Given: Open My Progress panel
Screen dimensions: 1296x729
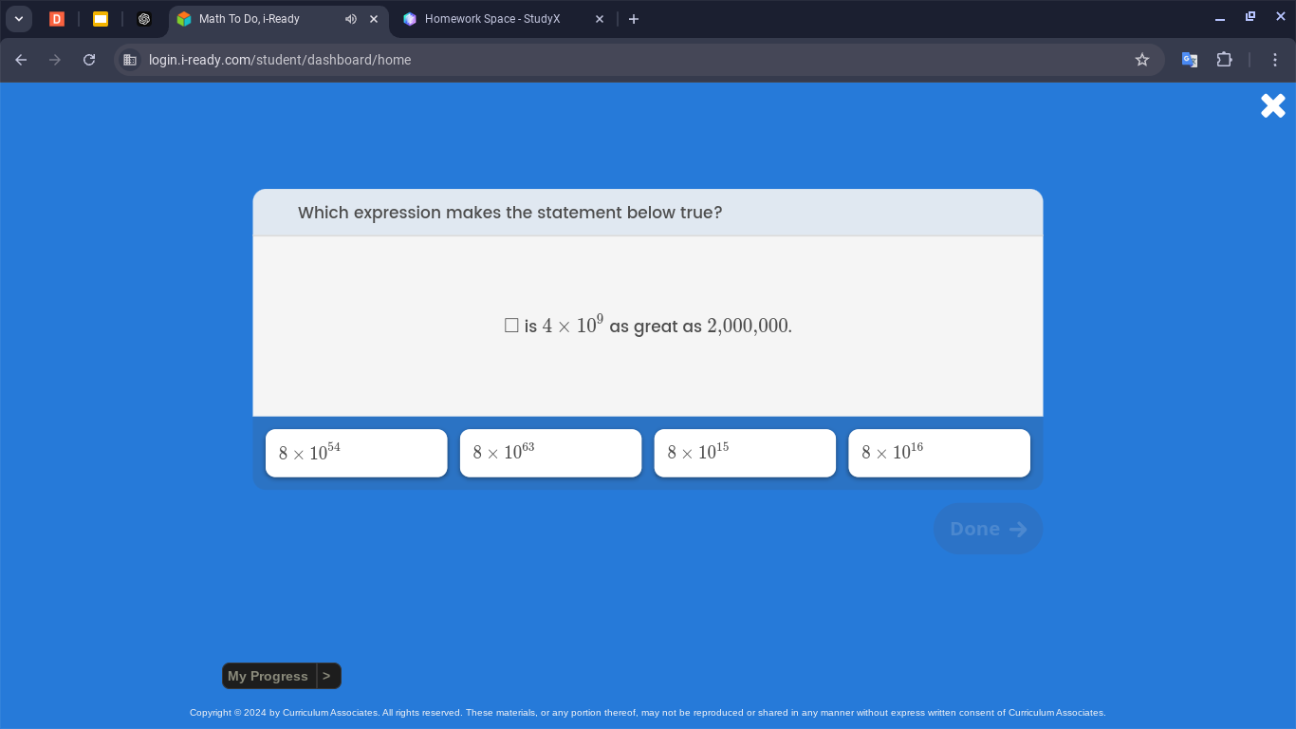Looking at the screenshot, I should click(x=268, y=676).
